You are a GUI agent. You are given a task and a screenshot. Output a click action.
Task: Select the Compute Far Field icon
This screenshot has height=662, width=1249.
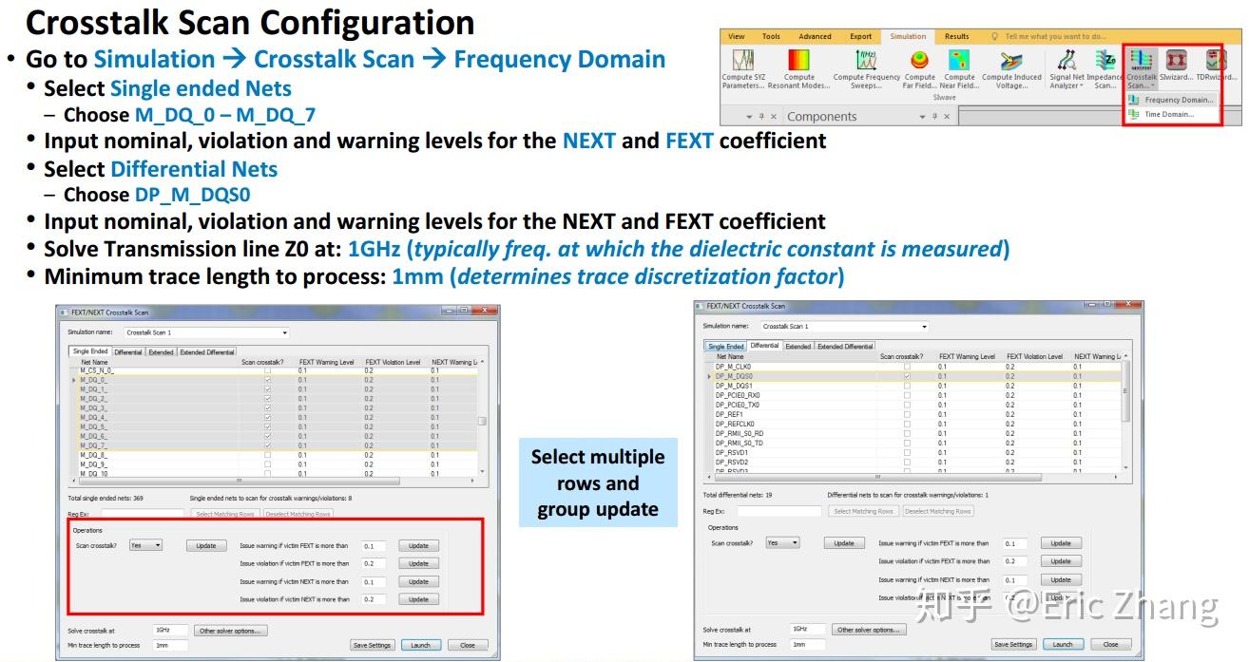click(919, 69)
